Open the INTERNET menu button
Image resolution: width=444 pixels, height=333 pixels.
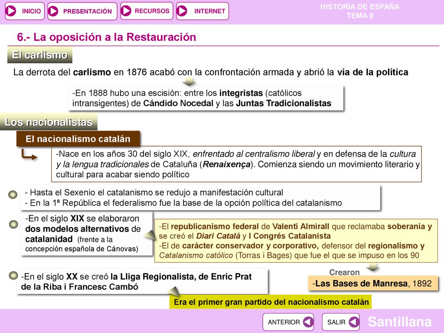point(202,11)
